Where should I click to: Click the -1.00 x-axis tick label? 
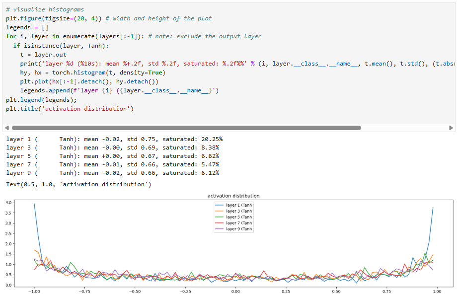tap(33, 292)
